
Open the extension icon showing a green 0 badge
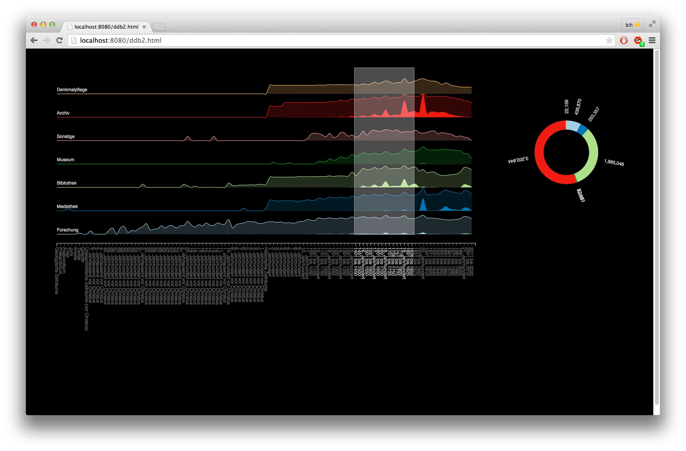[638, 41]
